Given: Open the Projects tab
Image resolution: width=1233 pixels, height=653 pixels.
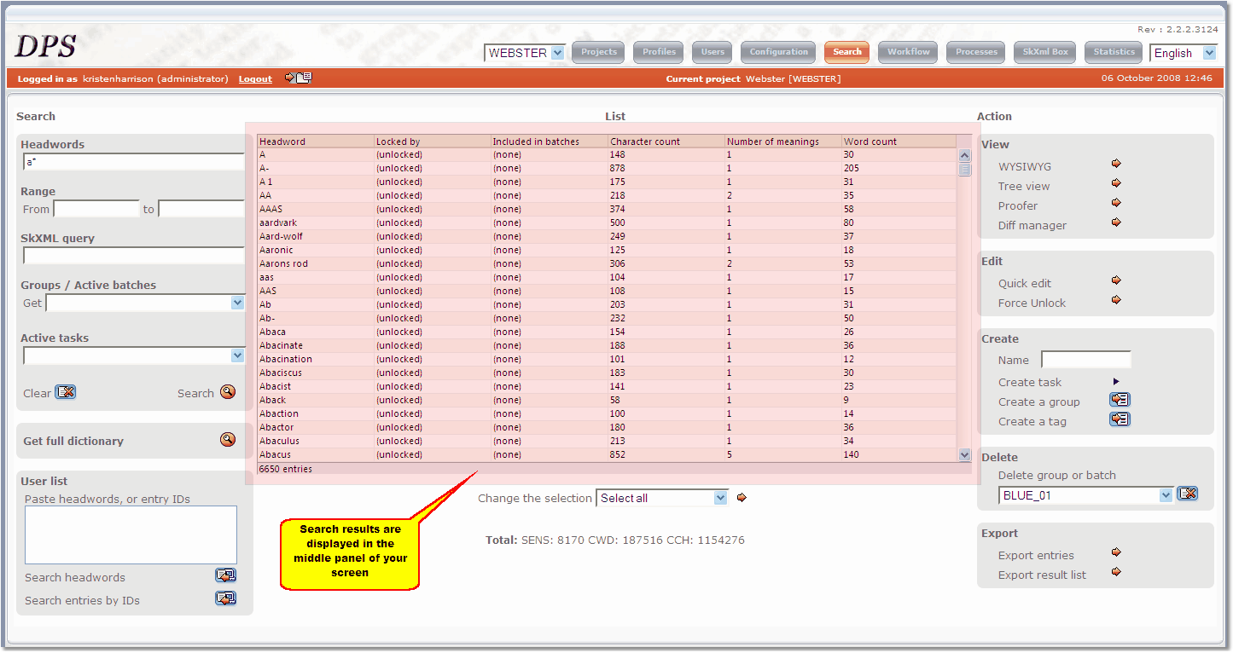Looking at the screenshot, I should tap(599, 52).
